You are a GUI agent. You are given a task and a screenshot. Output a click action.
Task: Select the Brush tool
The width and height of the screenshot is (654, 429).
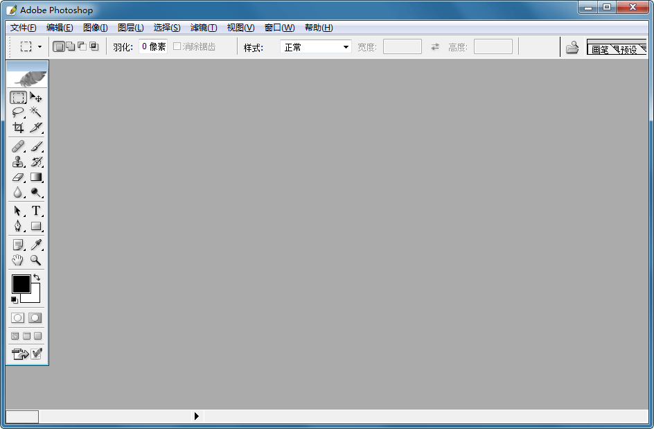(x=36, y=146)
